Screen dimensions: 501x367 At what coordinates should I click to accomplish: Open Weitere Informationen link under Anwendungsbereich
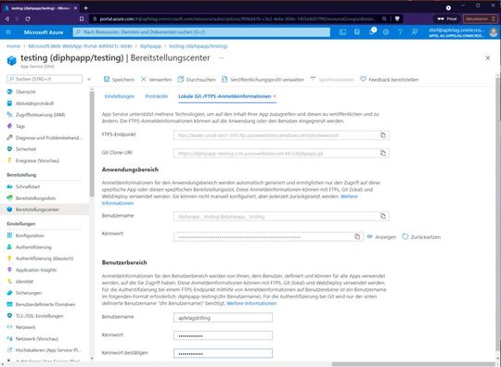coord(349,196)
